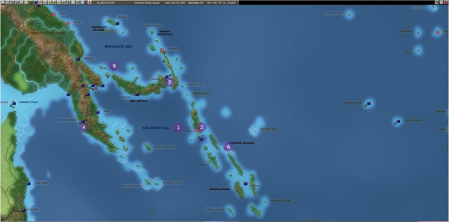
Task: Select purple marker 3 at Rabaul
Action: tap(169, 82)
